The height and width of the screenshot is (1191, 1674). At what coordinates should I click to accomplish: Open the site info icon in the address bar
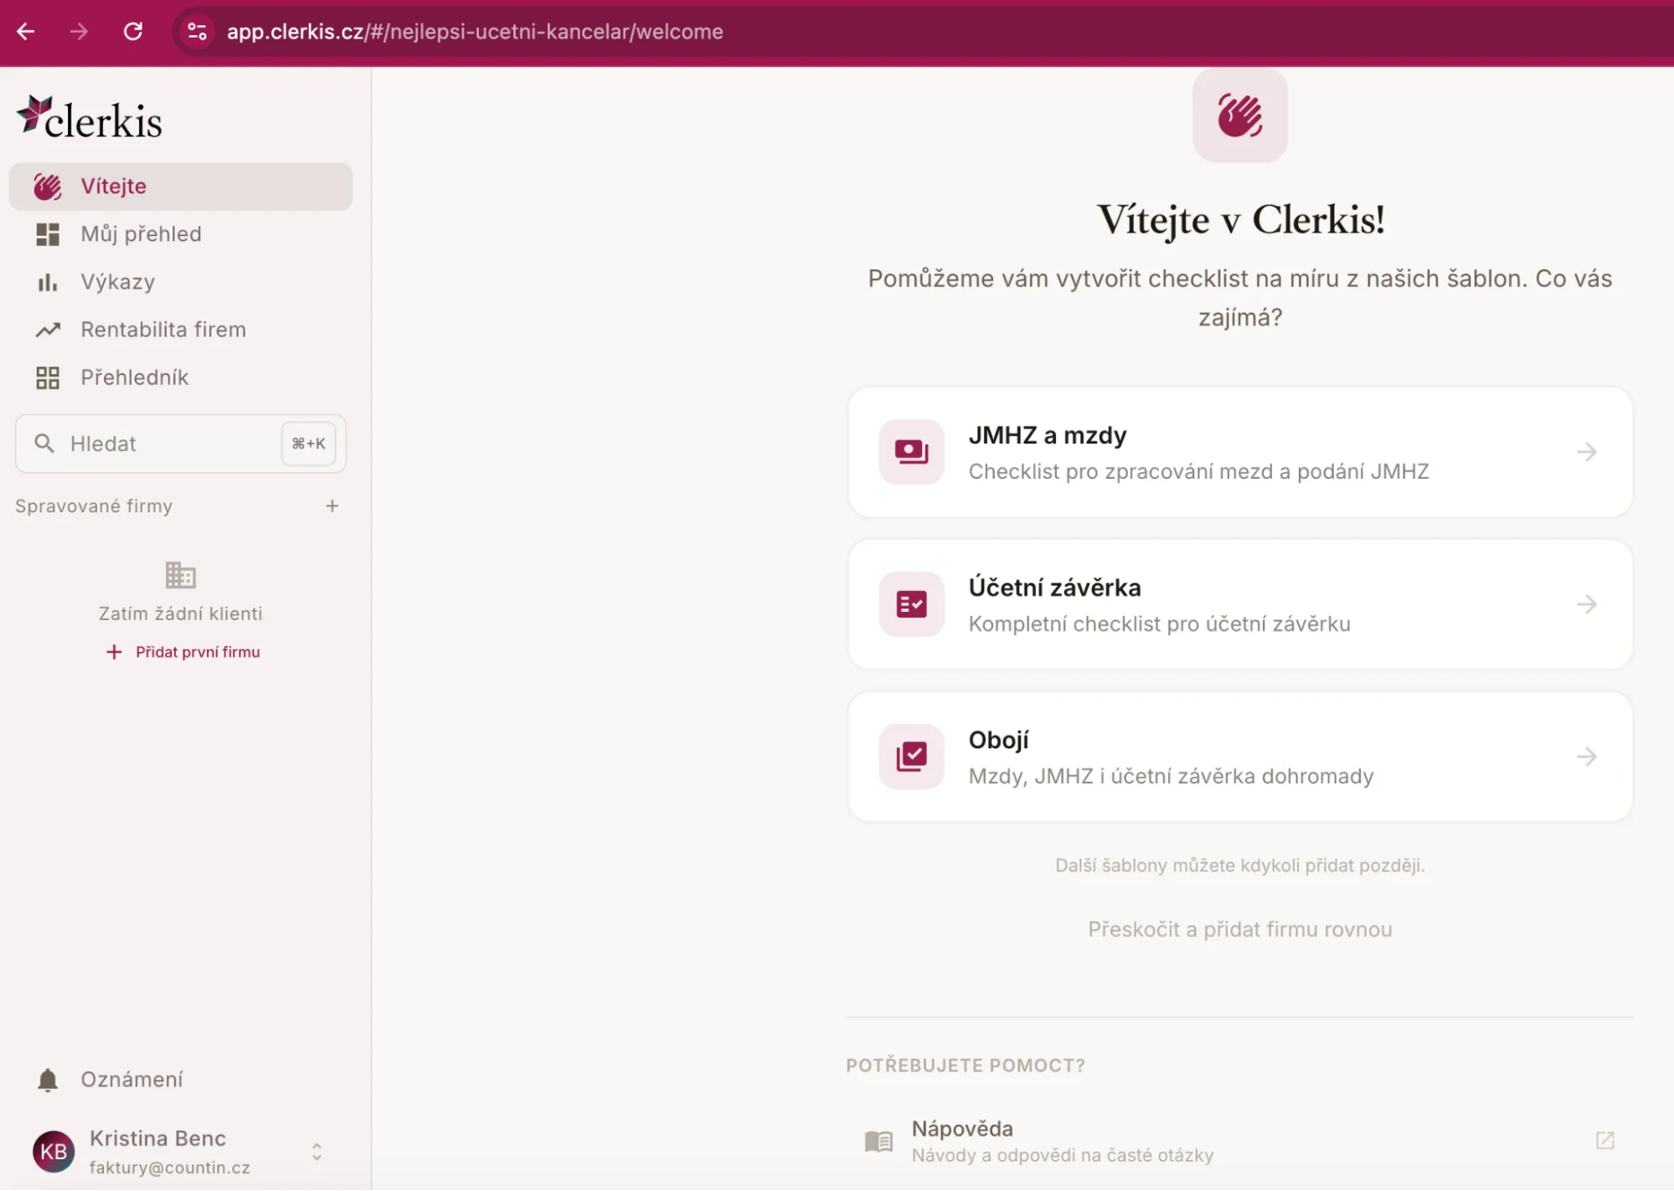[198, 32]
